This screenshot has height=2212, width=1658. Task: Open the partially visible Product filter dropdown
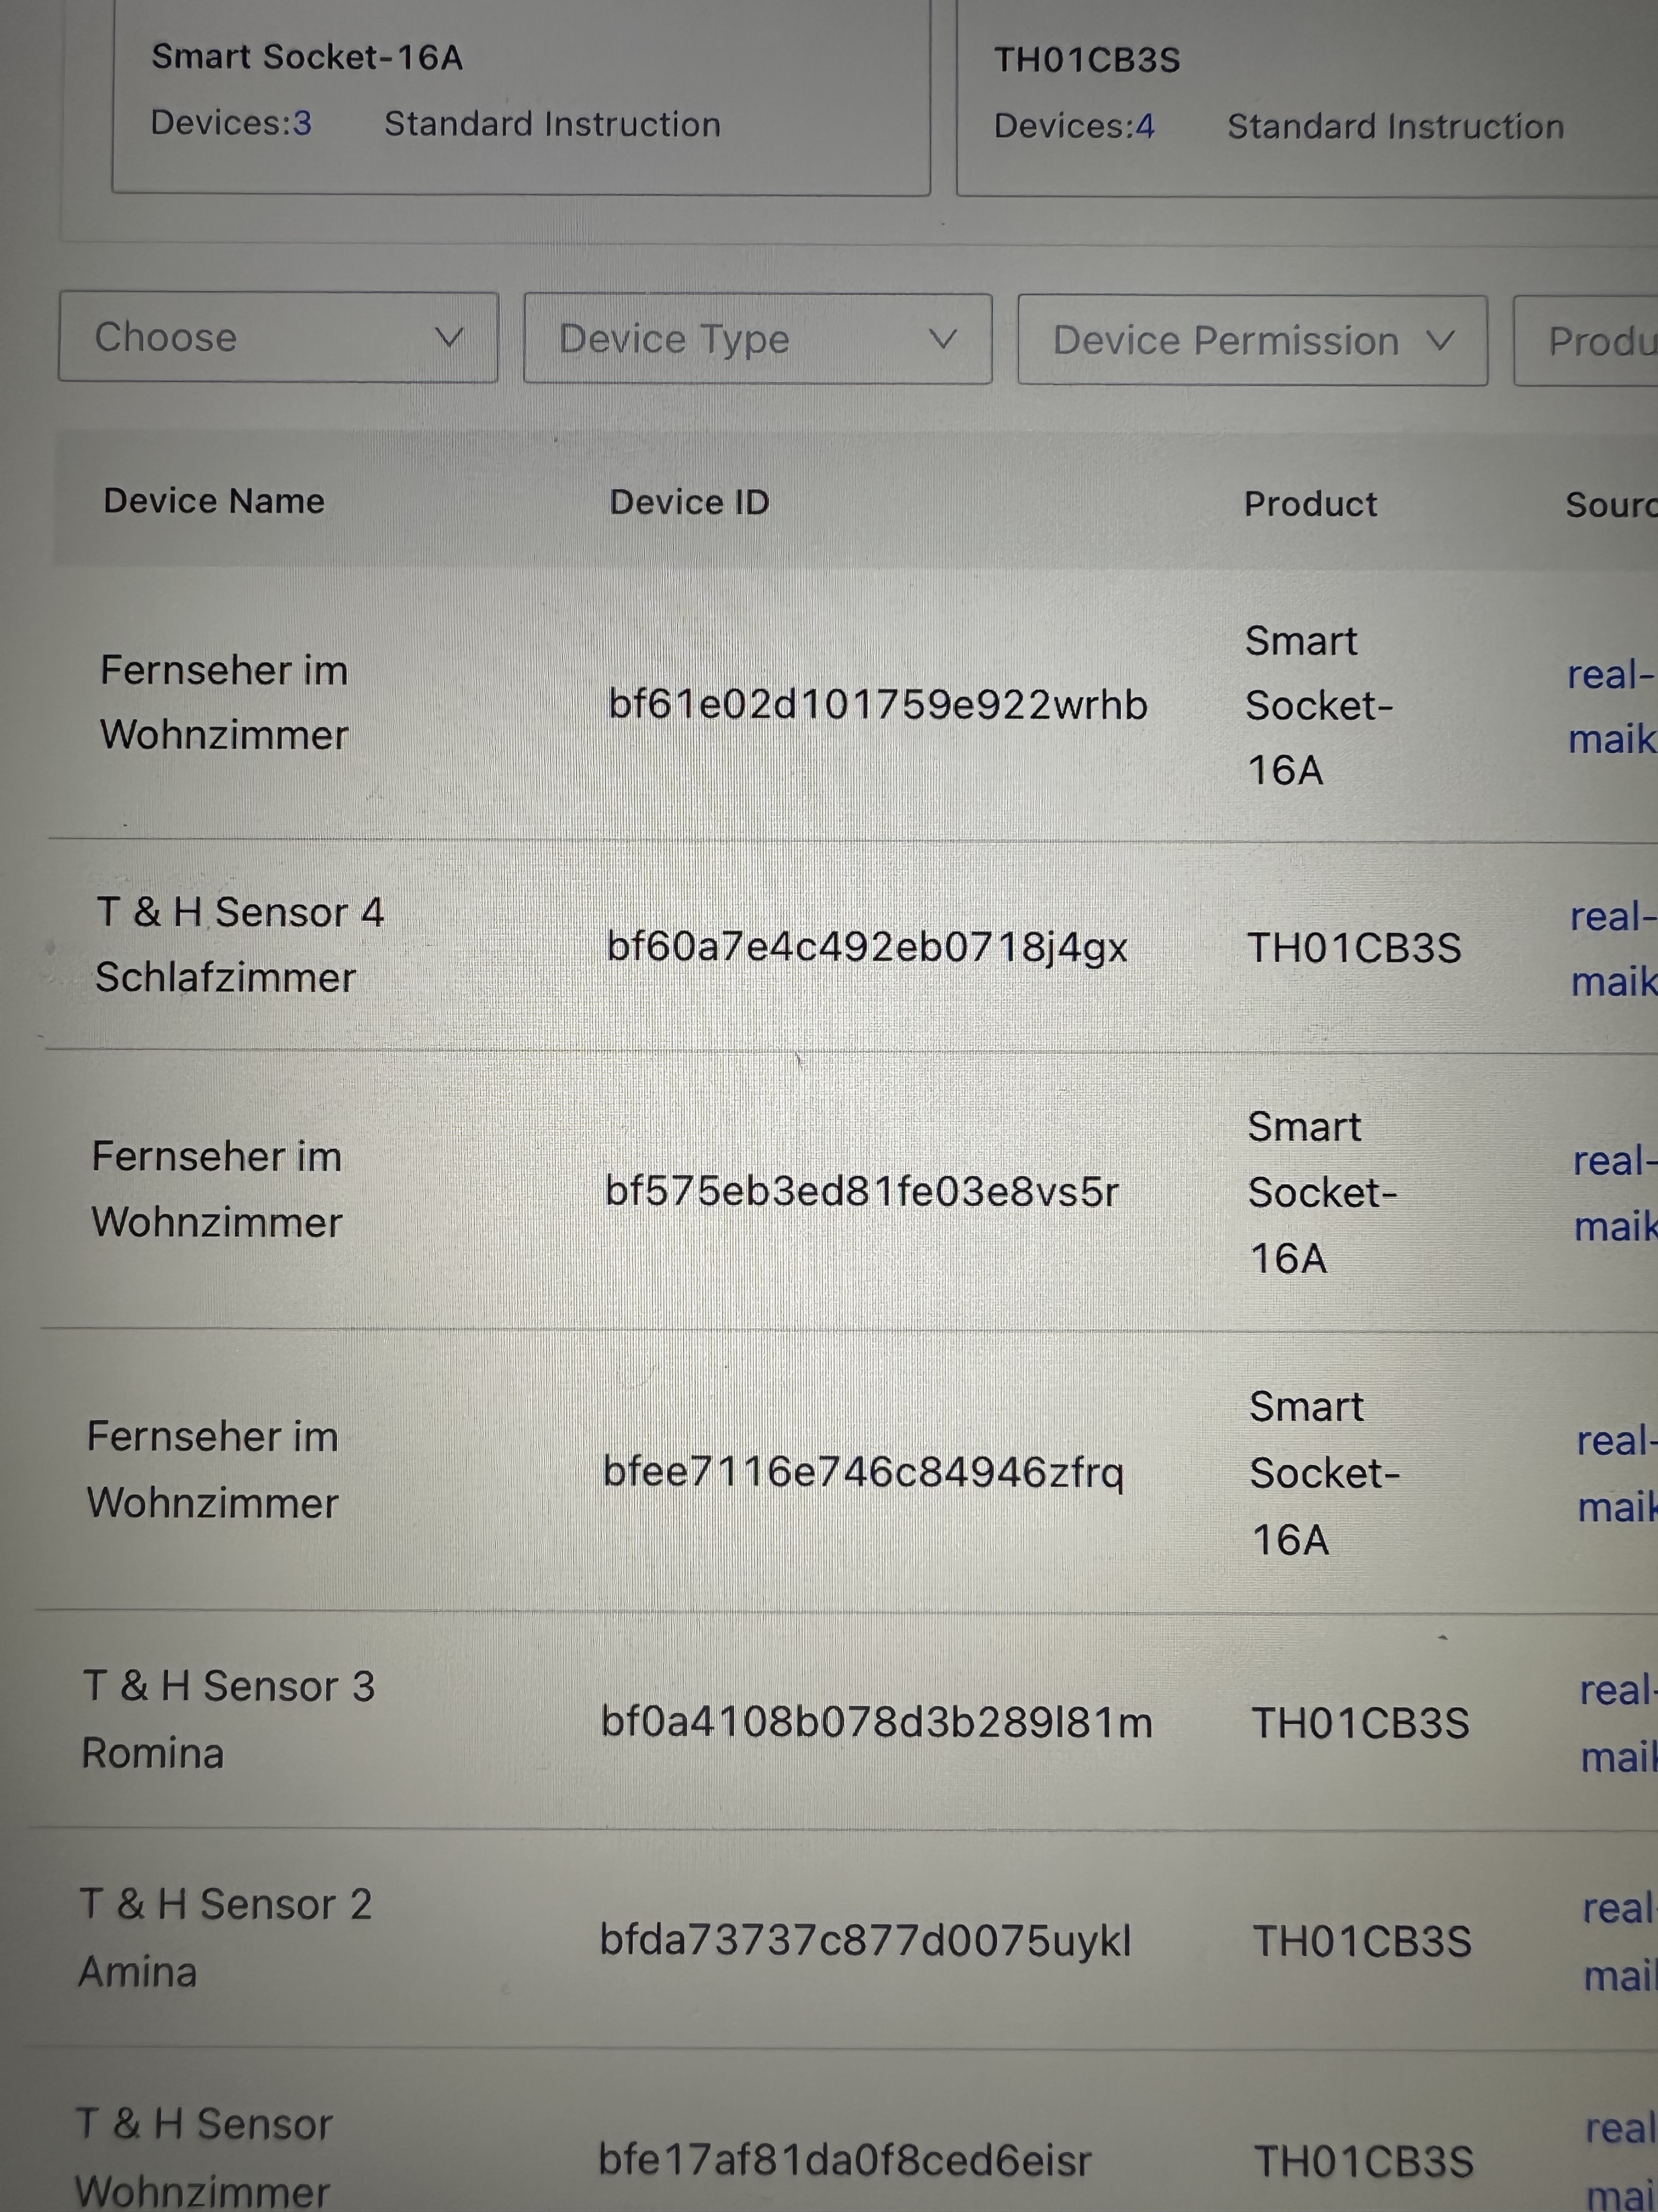[1586, 342]
